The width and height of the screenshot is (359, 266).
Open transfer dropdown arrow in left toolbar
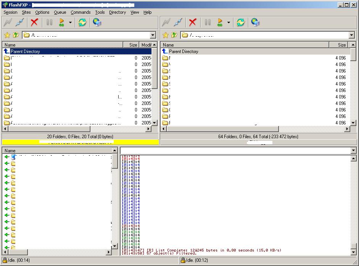pos(70,23)
